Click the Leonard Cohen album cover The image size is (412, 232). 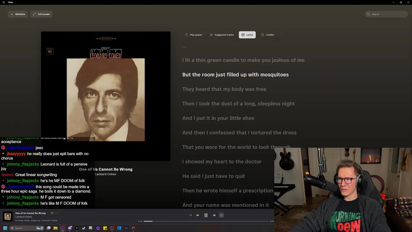coord(106,96)
